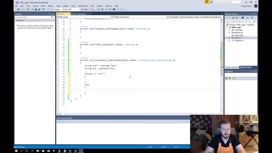Click the Save (single disk) toolbar icon
The width and height of the screenshot is (272, 153).
tap(36, 9)
